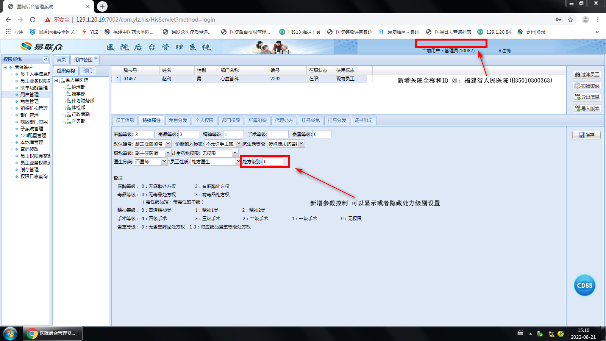
Task: Open the 应用 apps bookmark
Action: (x=14, y=32)
